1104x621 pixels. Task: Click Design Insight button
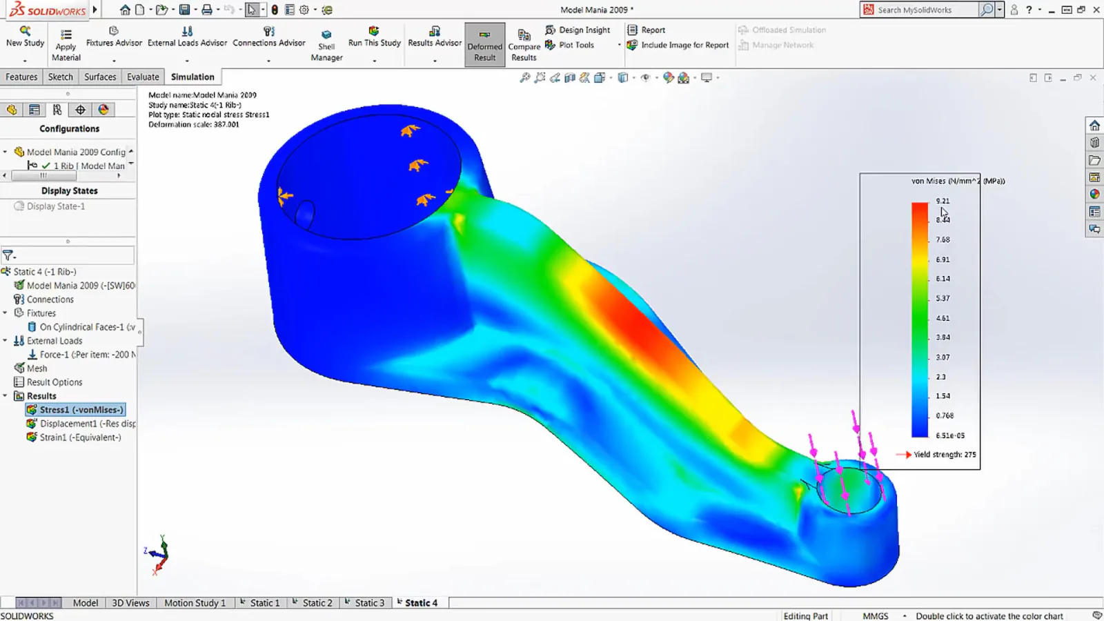point(578,30)
